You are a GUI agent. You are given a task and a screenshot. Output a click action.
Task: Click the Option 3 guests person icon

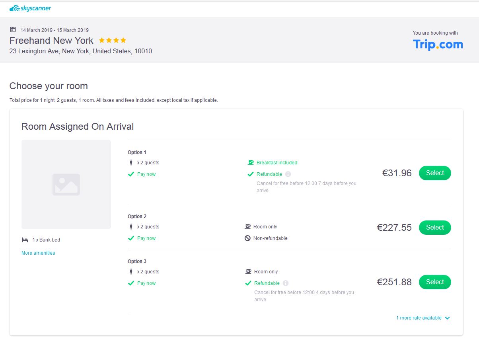click(131, 272)
